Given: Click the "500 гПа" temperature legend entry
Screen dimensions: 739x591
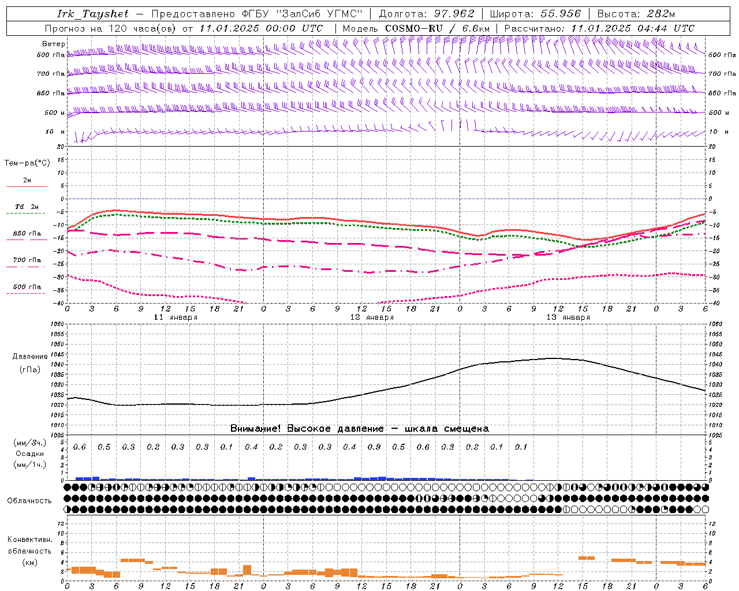Looking at the screenshot, I should pyautogui.click(x=27, y=287).
